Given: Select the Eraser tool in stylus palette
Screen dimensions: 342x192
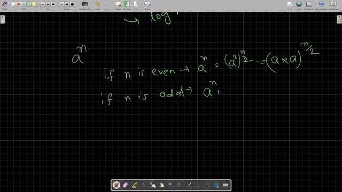Looking at the screenshot, I should tap(126, 185).
